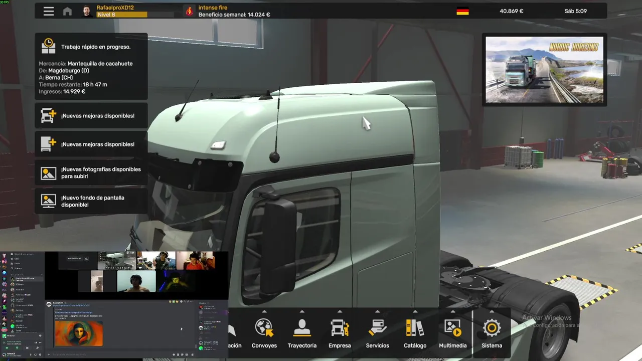Click origin 'Magdeburgo (D)'
The image size is (642, 361).
click(69, 71)
